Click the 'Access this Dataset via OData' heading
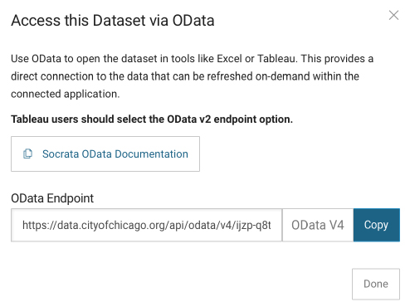Screen dimensions: 410x302 113,21
